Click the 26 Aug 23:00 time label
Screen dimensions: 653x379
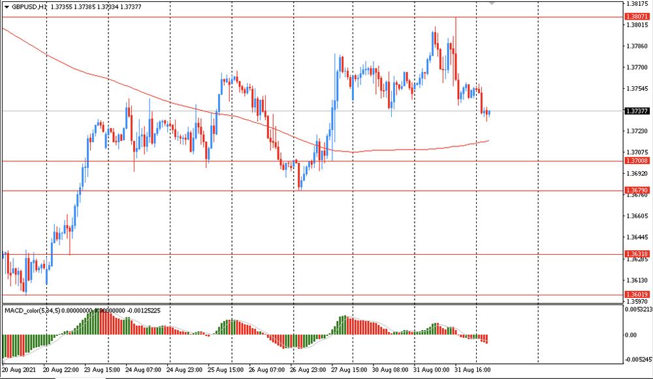click(x=308, y=370)
